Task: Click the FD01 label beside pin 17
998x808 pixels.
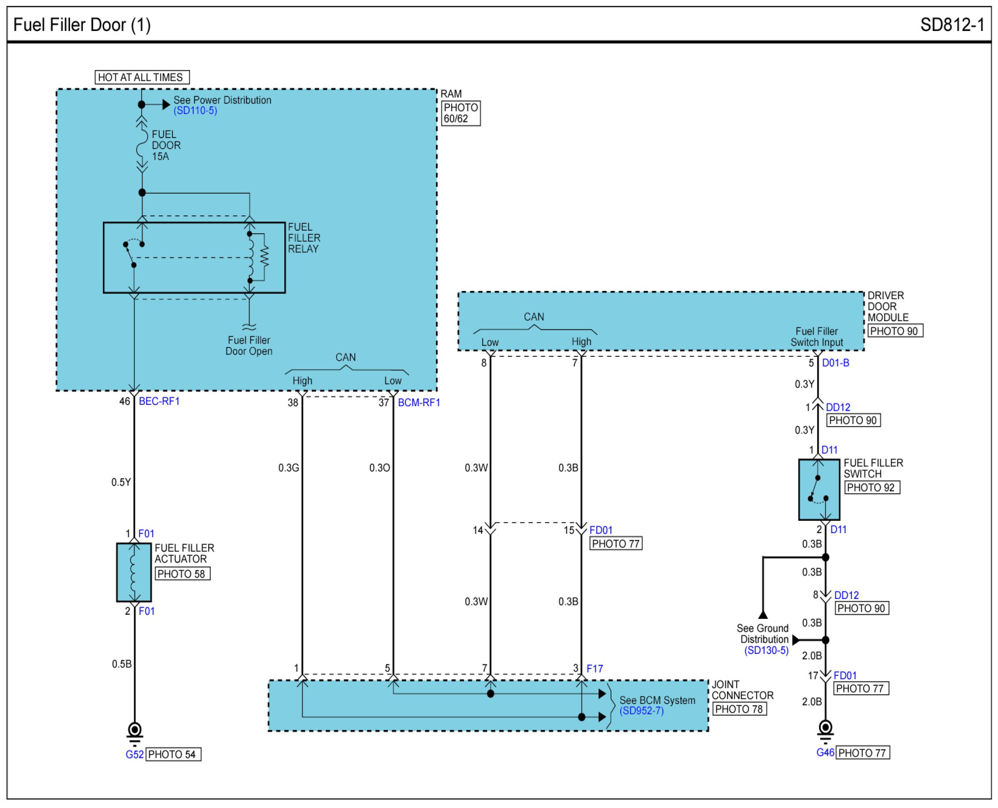Action: (845, 675)
